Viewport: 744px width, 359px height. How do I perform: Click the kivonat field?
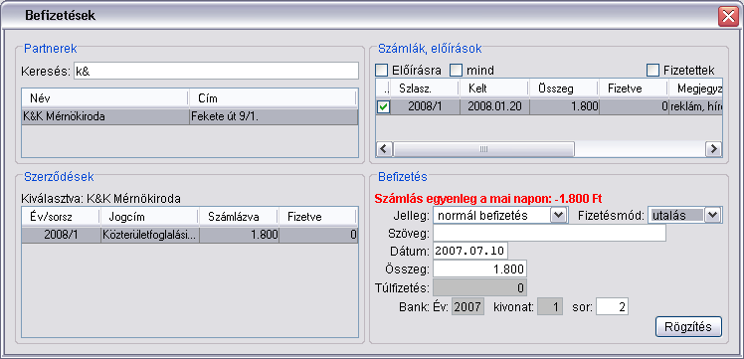(x=550, y=307)
